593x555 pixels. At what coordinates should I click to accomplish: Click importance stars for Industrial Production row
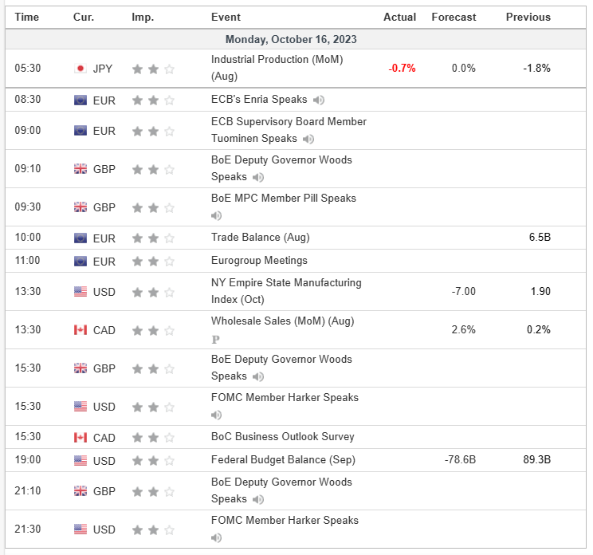tap(153, 69)
